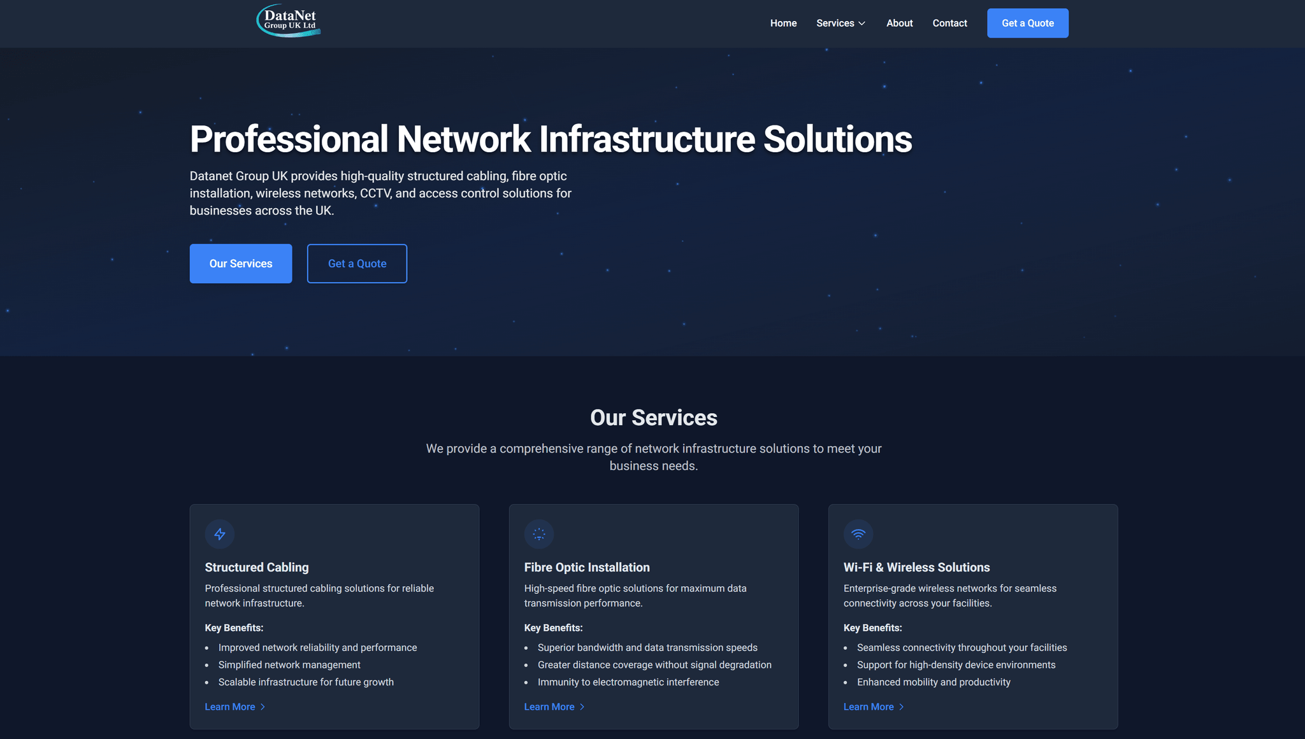Expand the Services dropdown chevron in navbar
1305x739 pixels.
coord(862,24)
